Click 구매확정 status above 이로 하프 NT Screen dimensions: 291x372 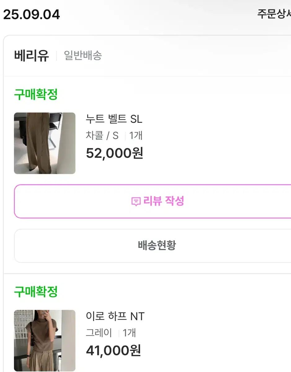pyautogui.click(x=36, y=292)
